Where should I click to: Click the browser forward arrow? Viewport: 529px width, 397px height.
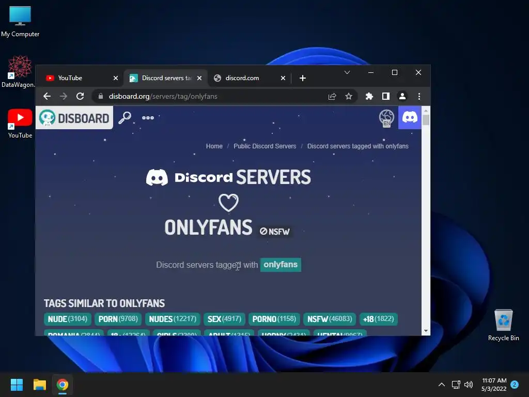coord(64,96)
